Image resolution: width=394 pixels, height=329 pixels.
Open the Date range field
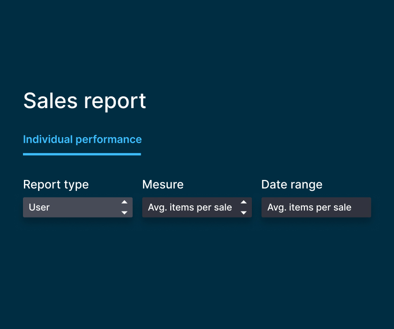click(316, 207)
